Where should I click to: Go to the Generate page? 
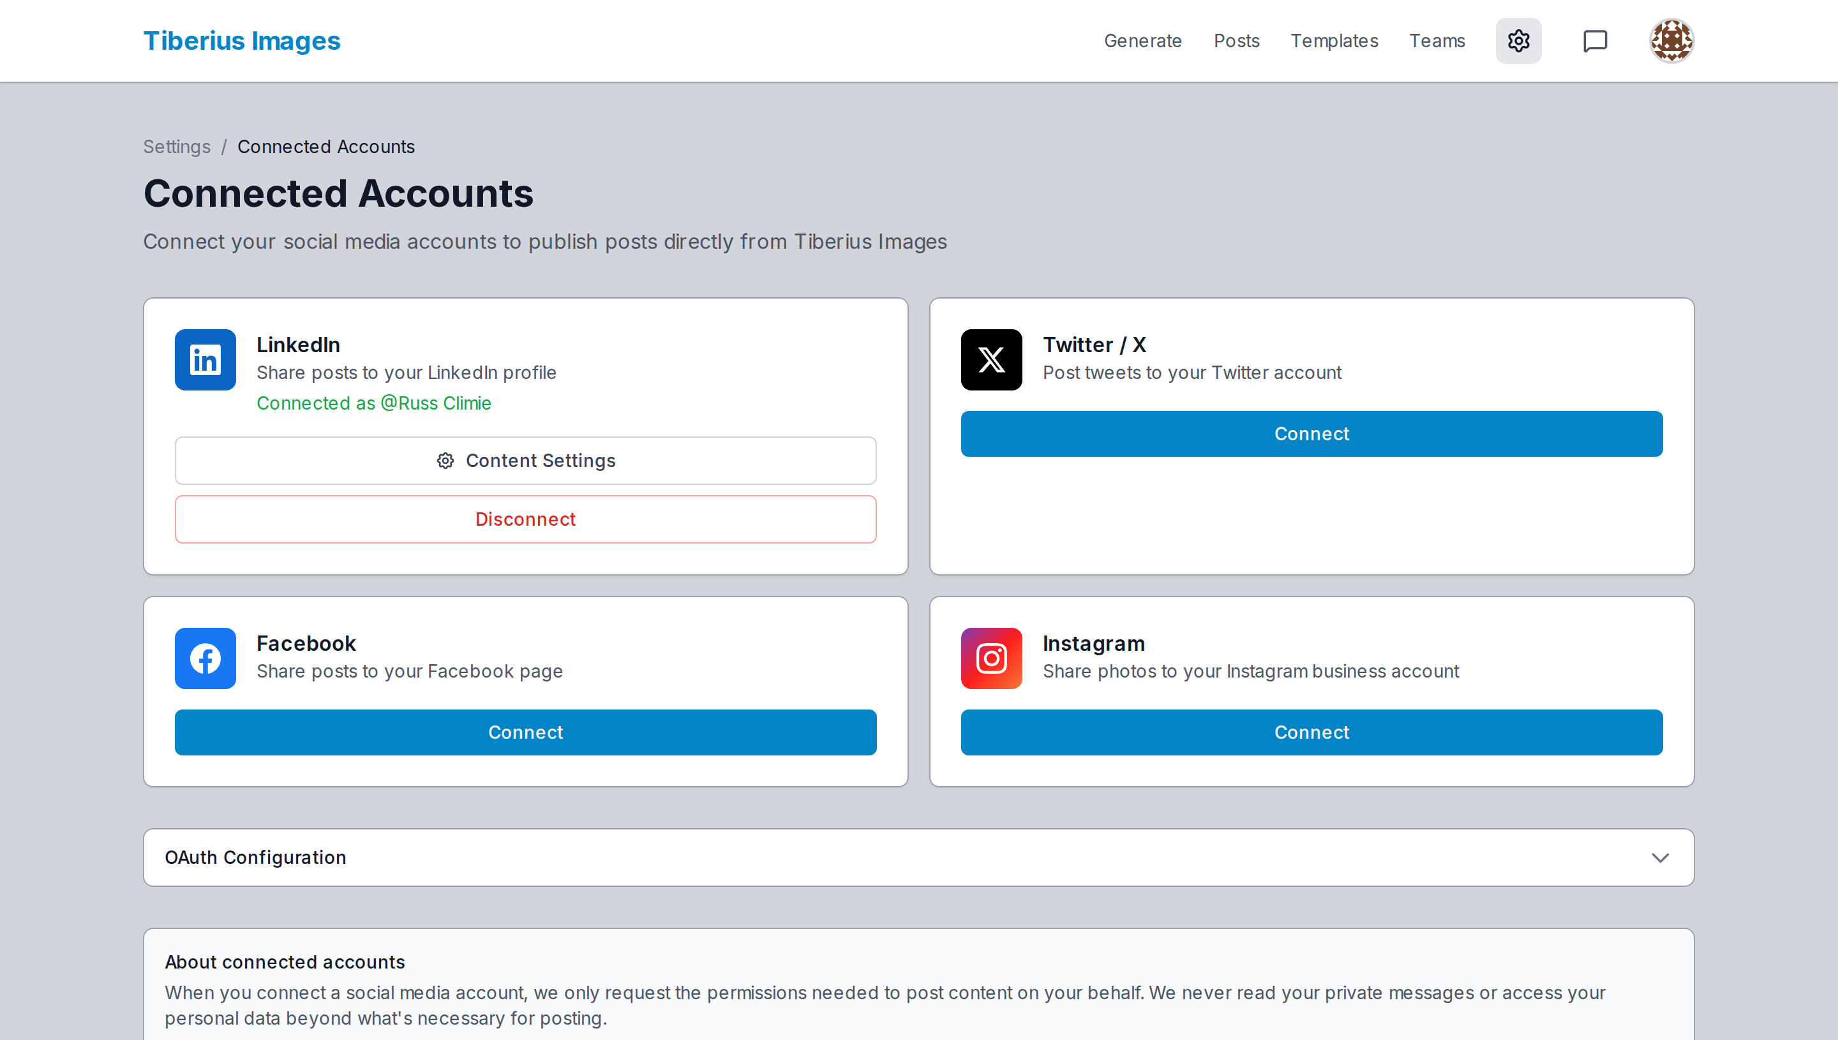coord(1142,41)
